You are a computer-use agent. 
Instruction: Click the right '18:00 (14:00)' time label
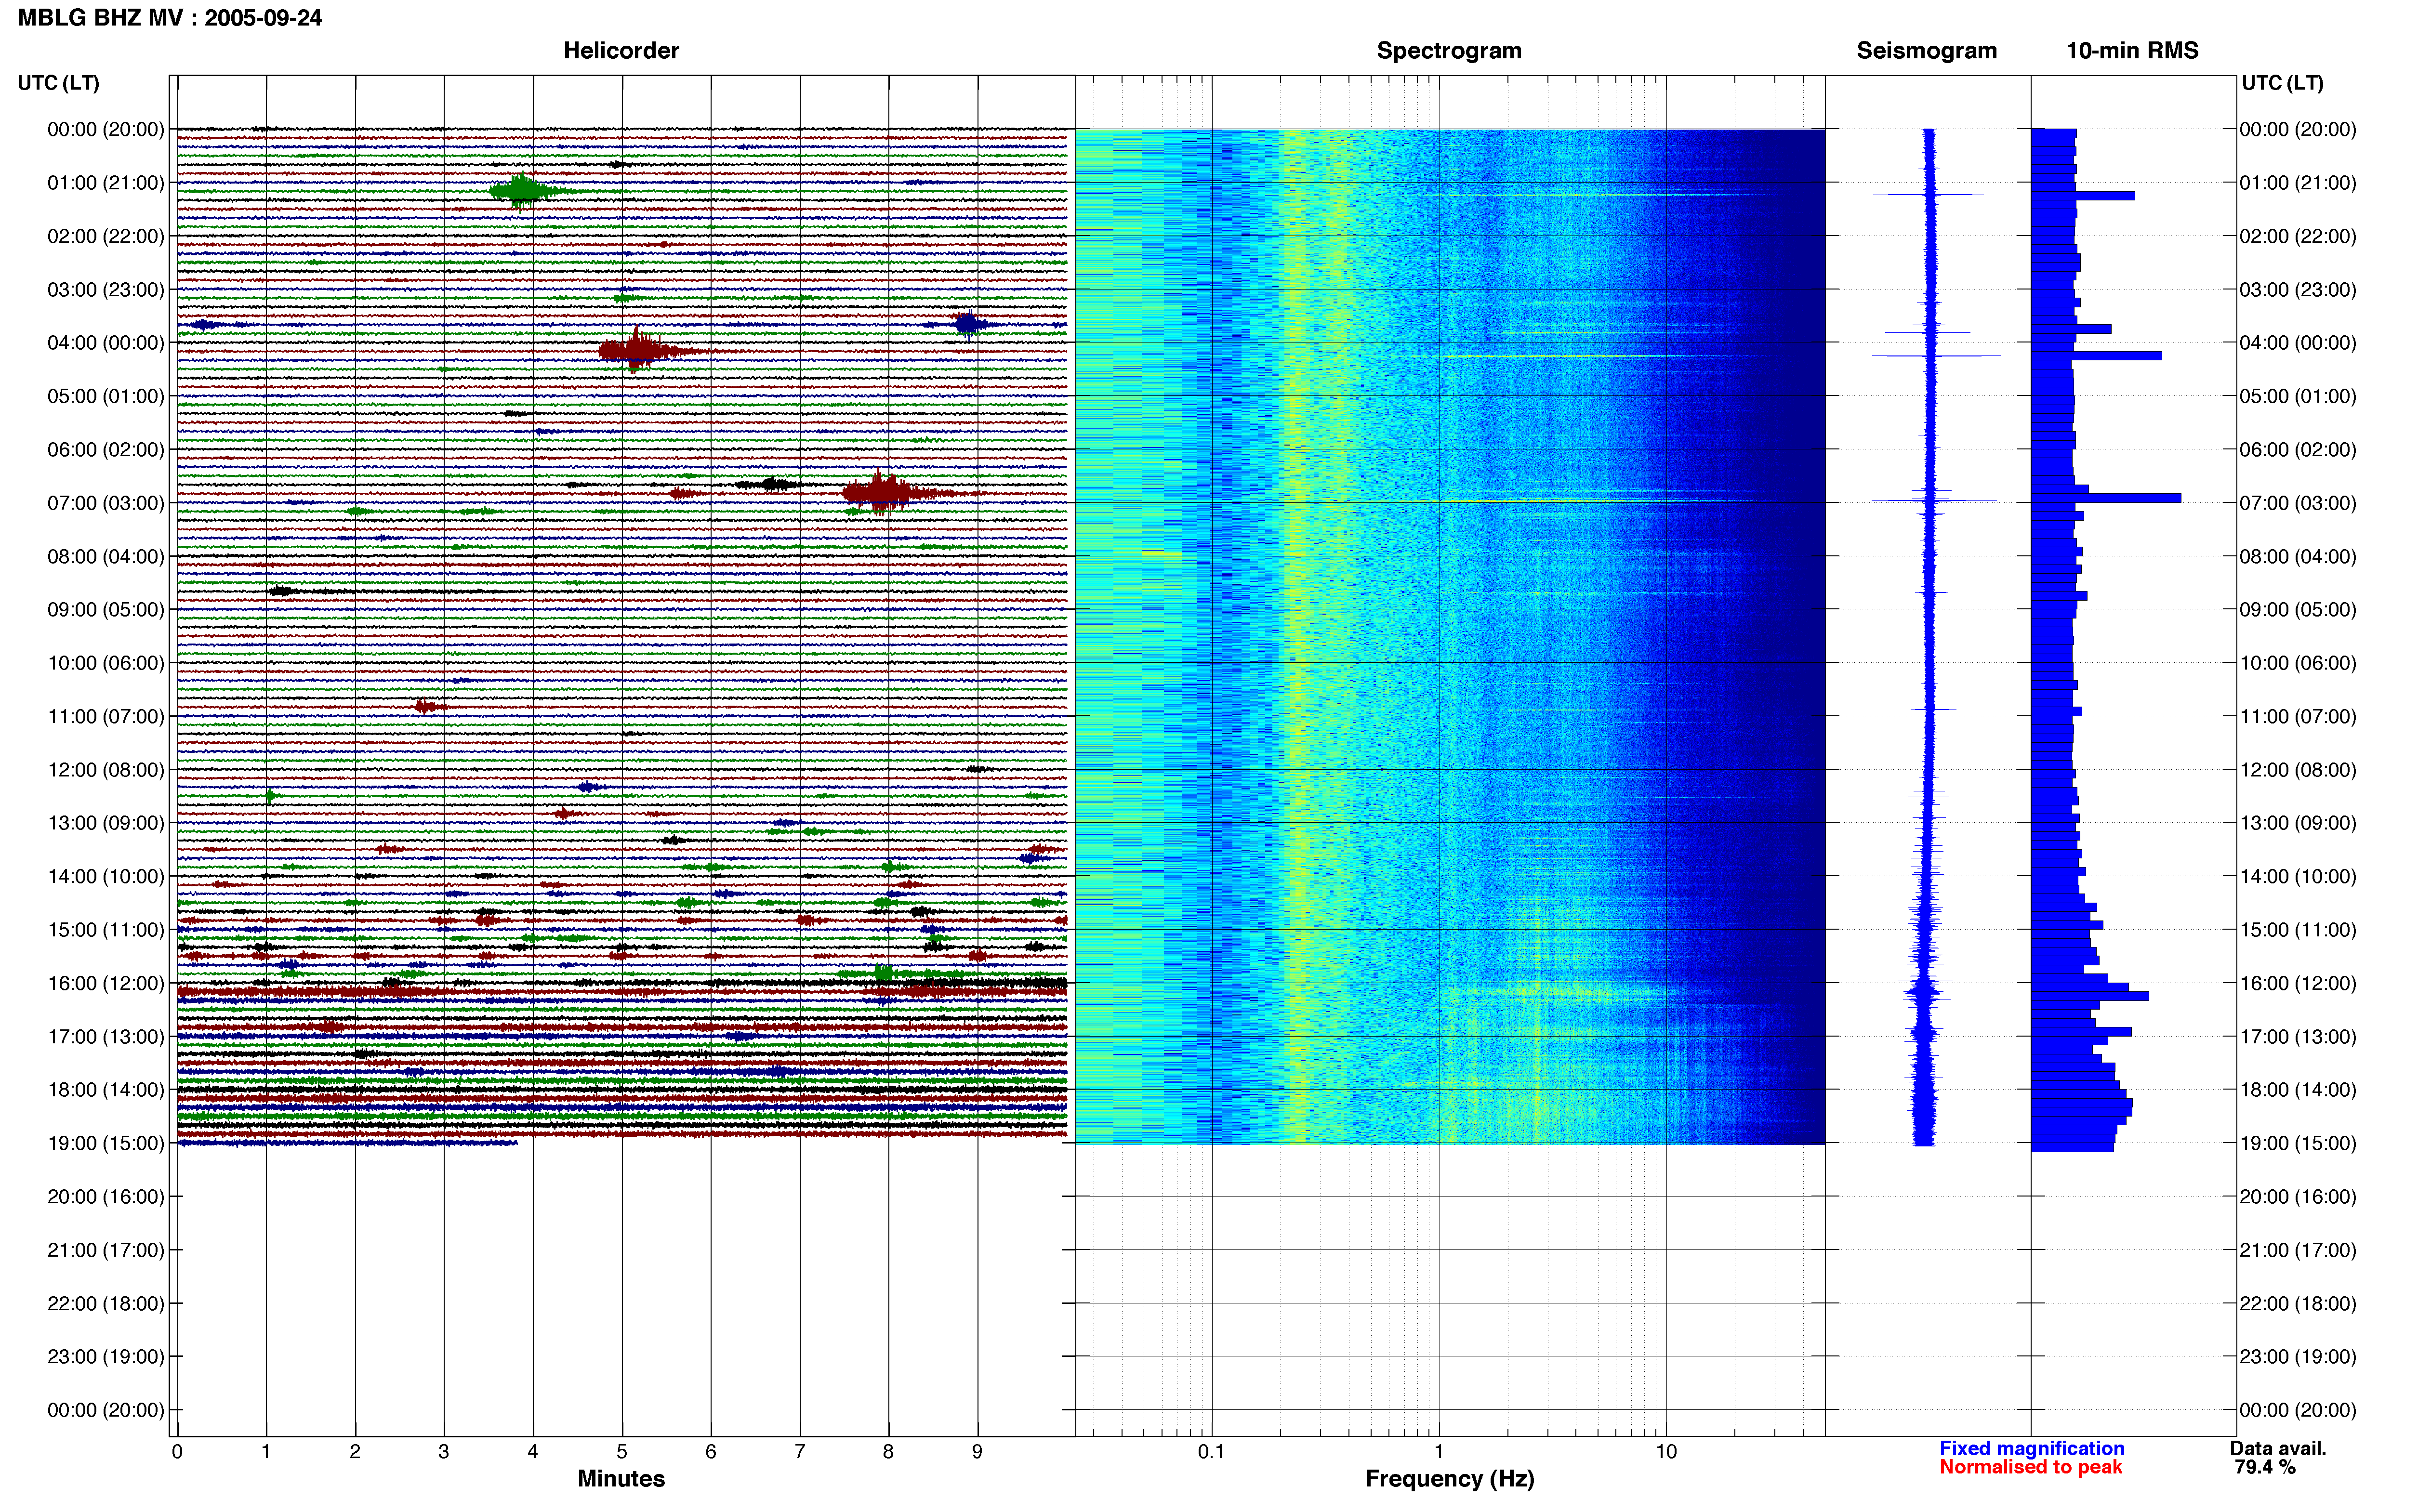point(2298,1090)
